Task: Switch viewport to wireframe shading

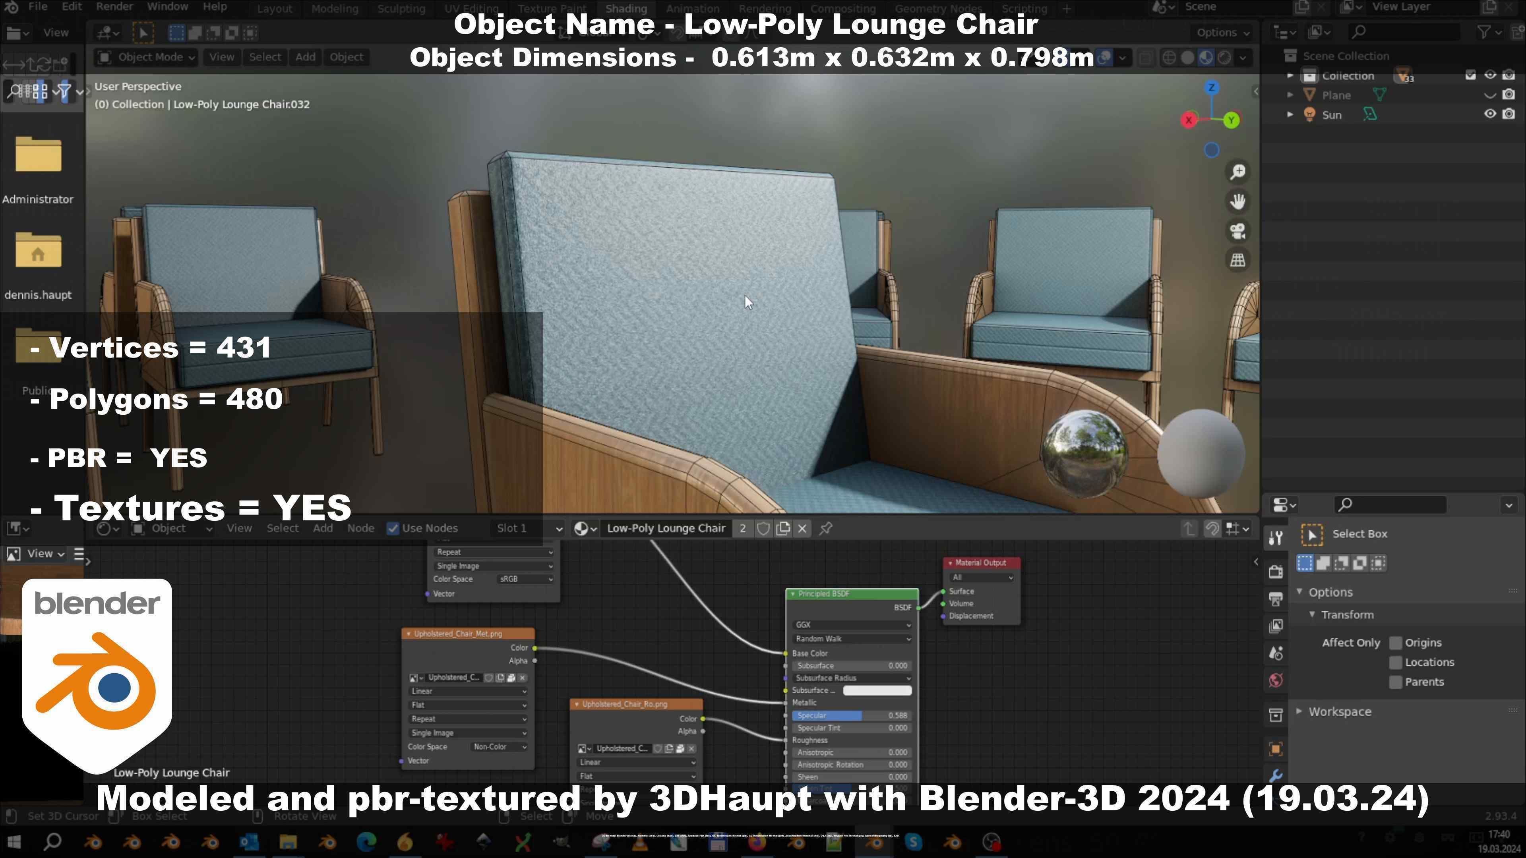Action: coord(1169,58)
